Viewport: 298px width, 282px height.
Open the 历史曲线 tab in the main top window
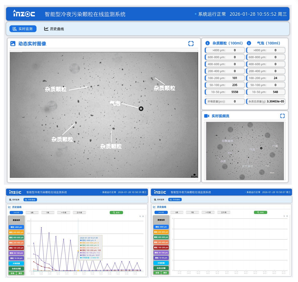(x=54, y=29)
